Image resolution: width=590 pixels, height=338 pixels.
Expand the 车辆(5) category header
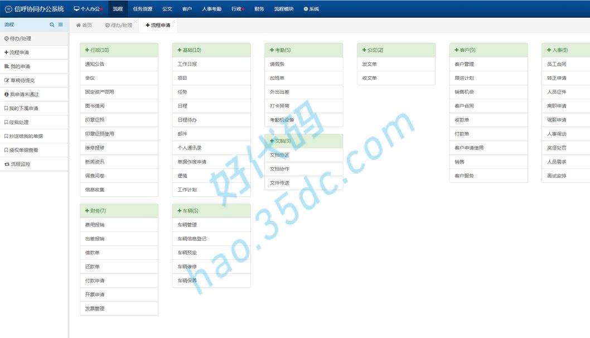(x=211, y=211)
